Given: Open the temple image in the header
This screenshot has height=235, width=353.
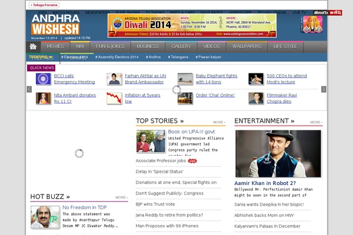Looking at the screenshot, I should (x=312, y=24).
